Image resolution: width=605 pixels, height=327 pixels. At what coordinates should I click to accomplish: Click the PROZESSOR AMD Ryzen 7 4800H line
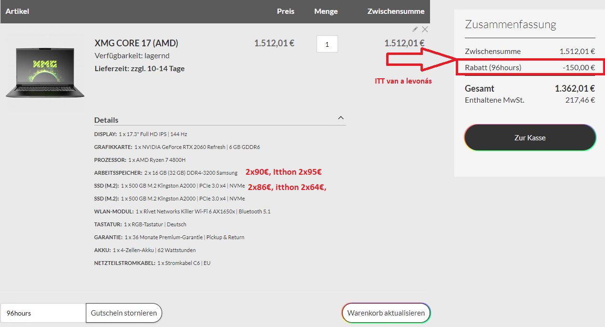140,160
